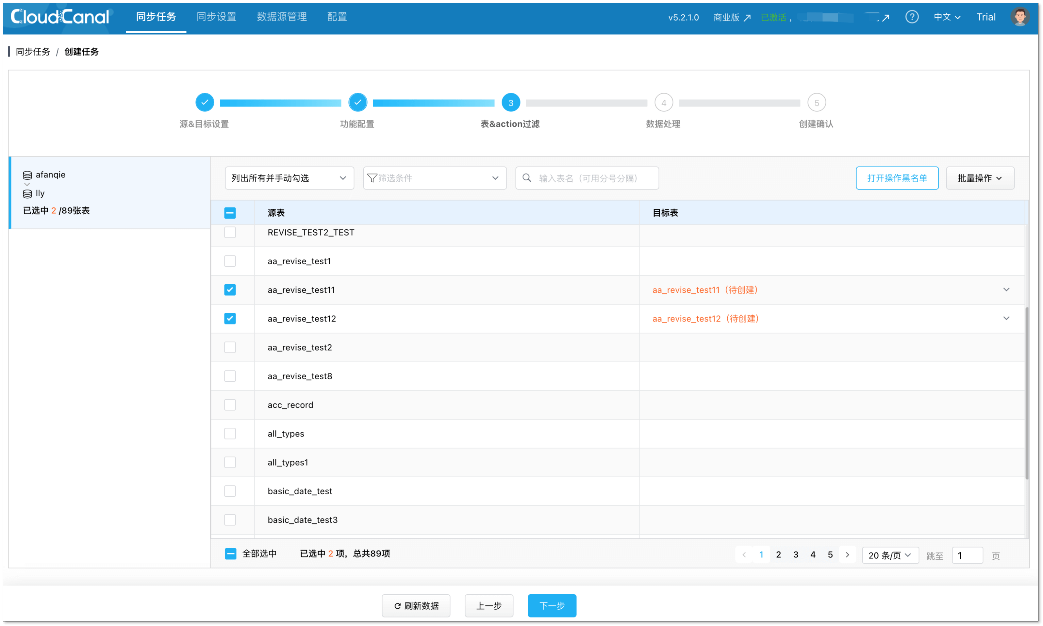Check the REVISE_TEST2_TEST checkbox
The height and width of the screenshot is (626, 1043).
point(230,232)
